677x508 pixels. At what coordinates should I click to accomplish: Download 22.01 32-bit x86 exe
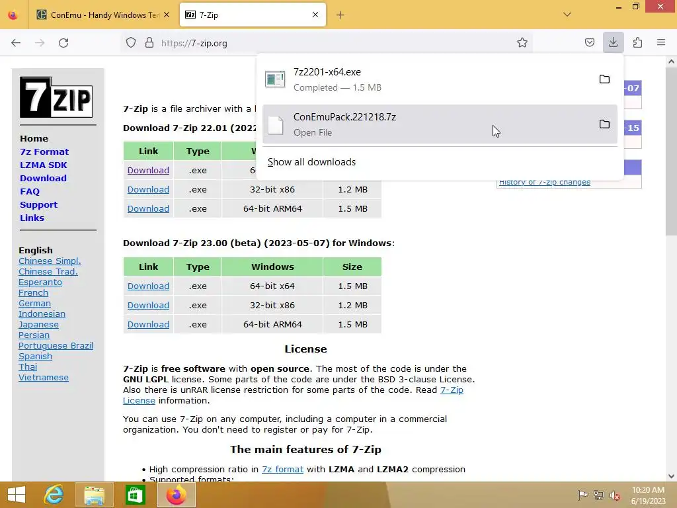[x=148, y=189]
